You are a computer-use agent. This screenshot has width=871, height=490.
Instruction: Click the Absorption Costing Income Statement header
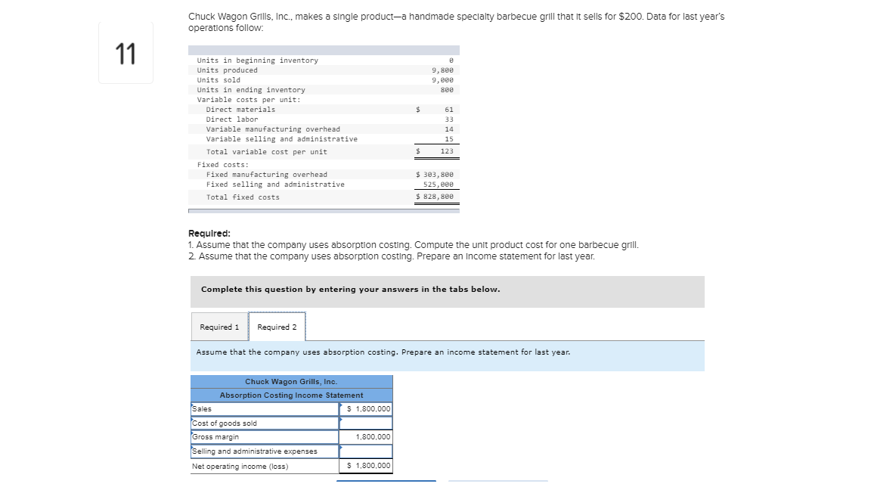click(x=292, y=395)
